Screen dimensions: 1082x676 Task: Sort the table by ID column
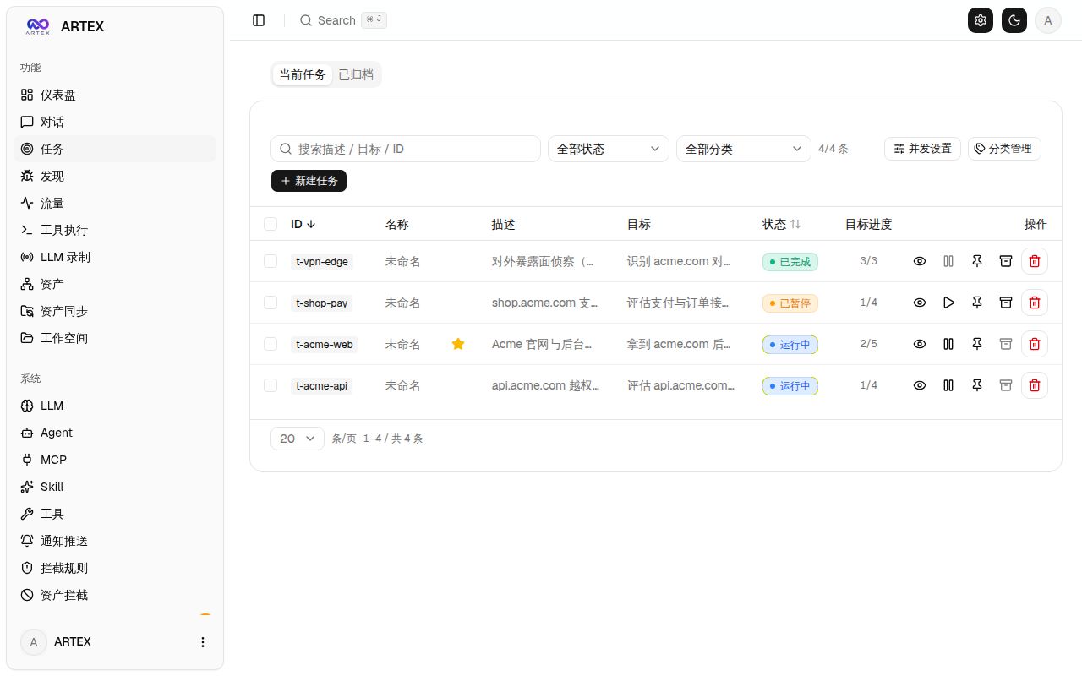[x=303, y=224]
